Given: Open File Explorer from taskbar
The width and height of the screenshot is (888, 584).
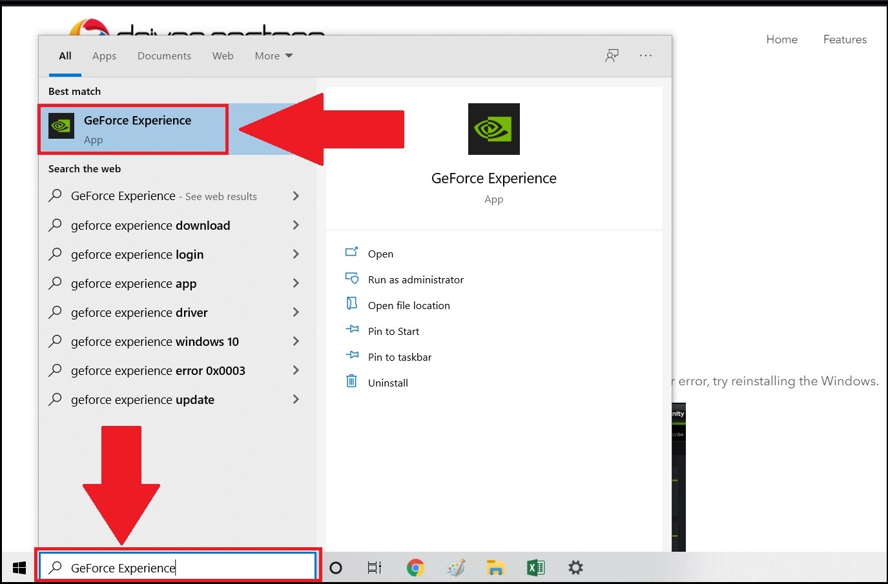Looking at the screenshot, I should (x=495, y=568).
